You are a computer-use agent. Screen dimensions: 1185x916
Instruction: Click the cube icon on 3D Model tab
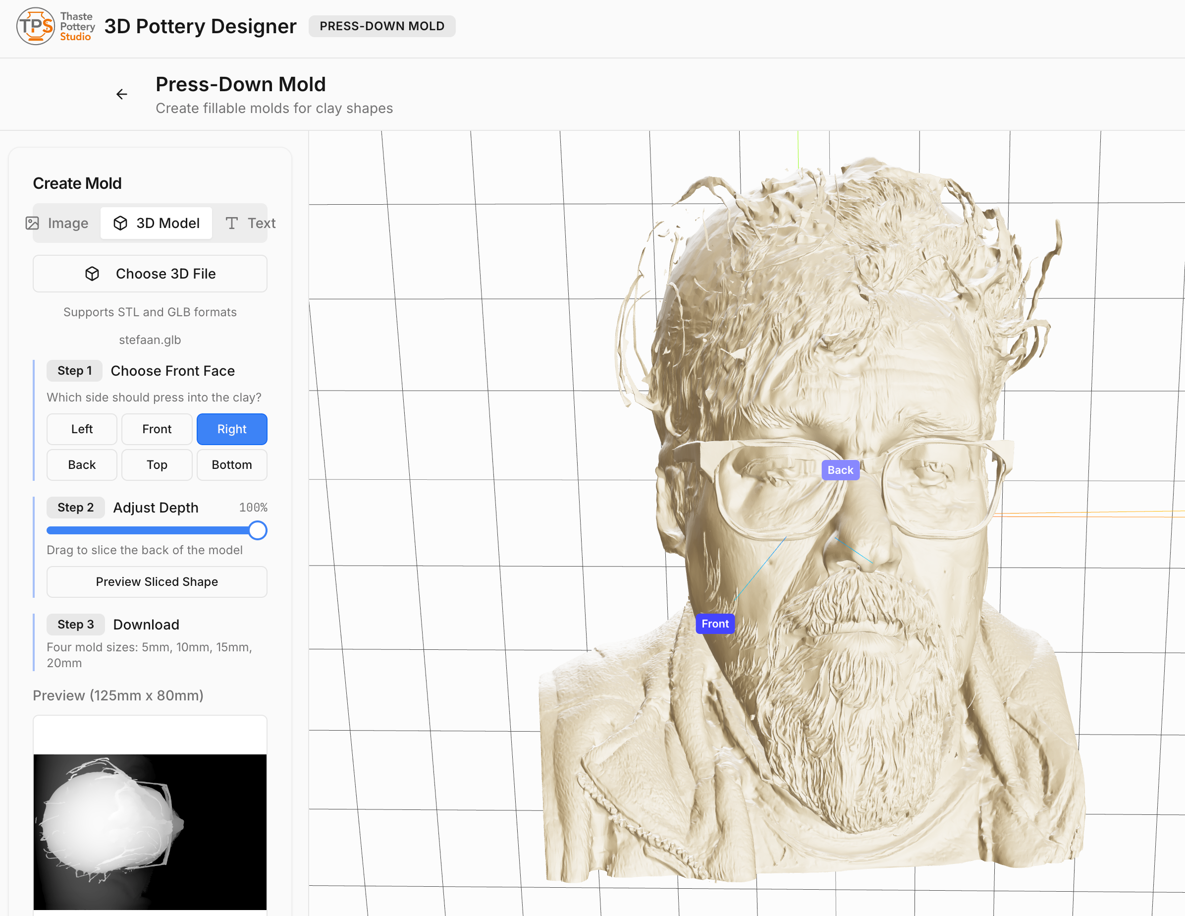pos(120,223)
